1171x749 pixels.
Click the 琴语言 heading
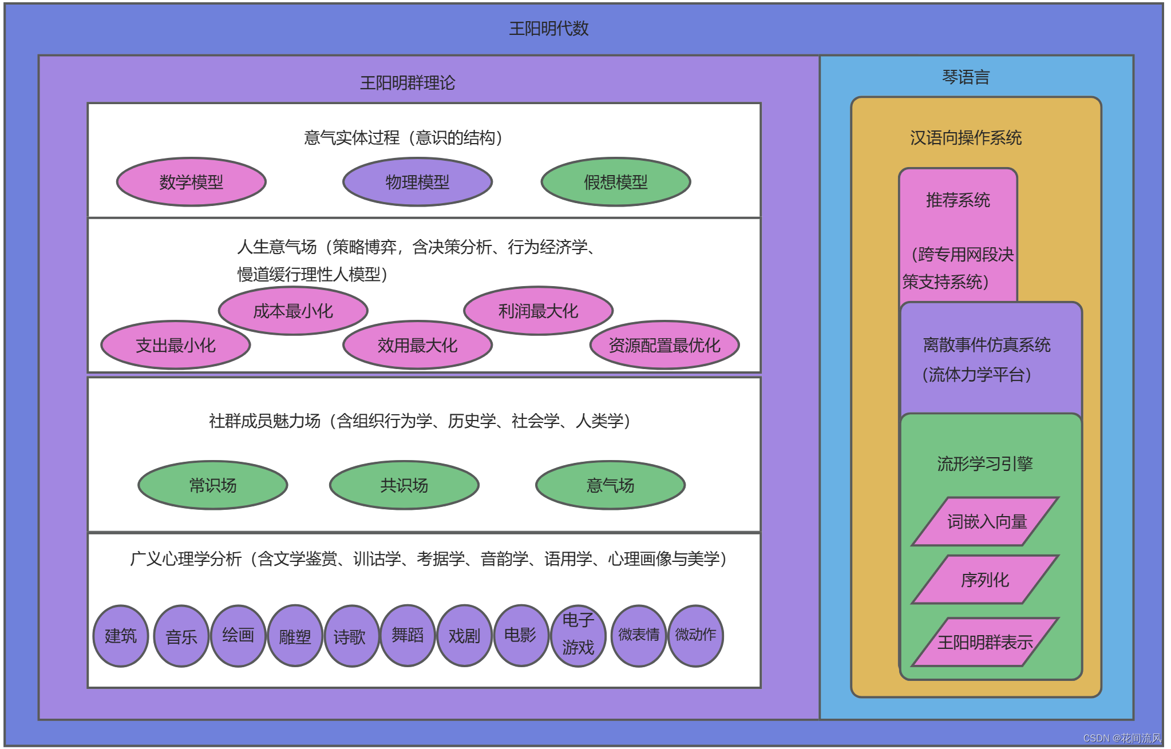pyautogui.click(x=966, y=77)
